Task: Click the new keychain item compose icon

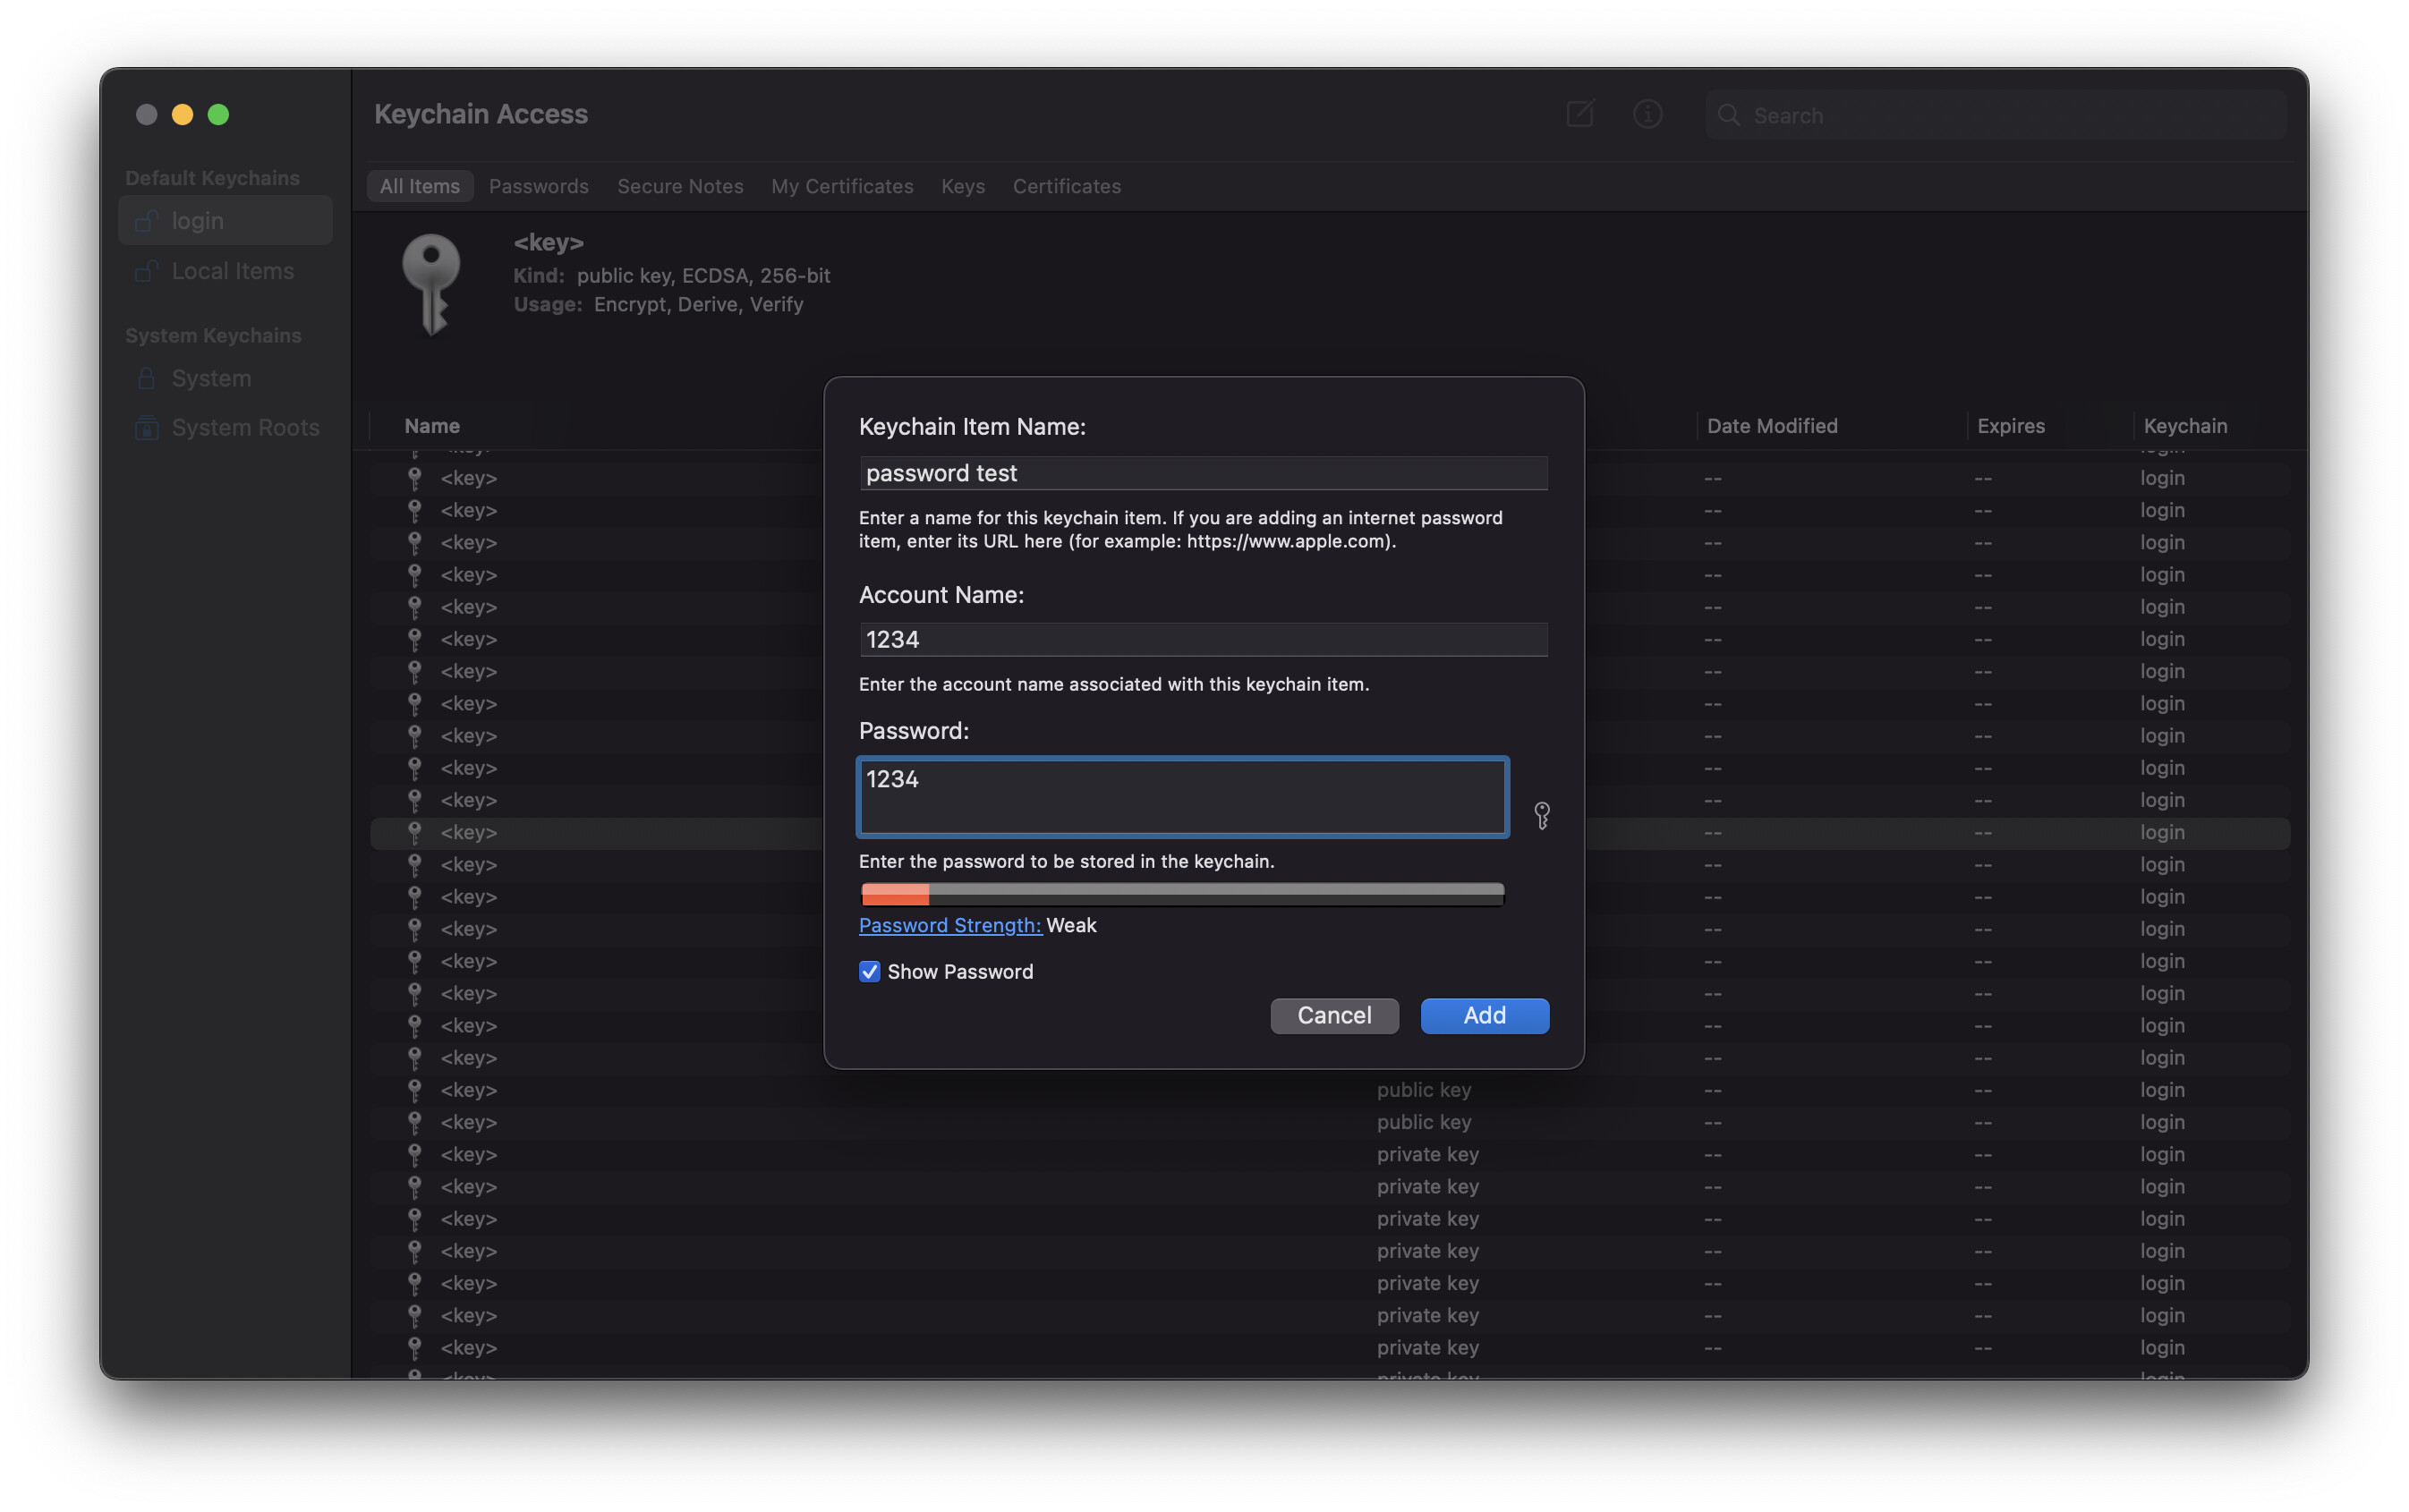Action: coord(1579,114)
